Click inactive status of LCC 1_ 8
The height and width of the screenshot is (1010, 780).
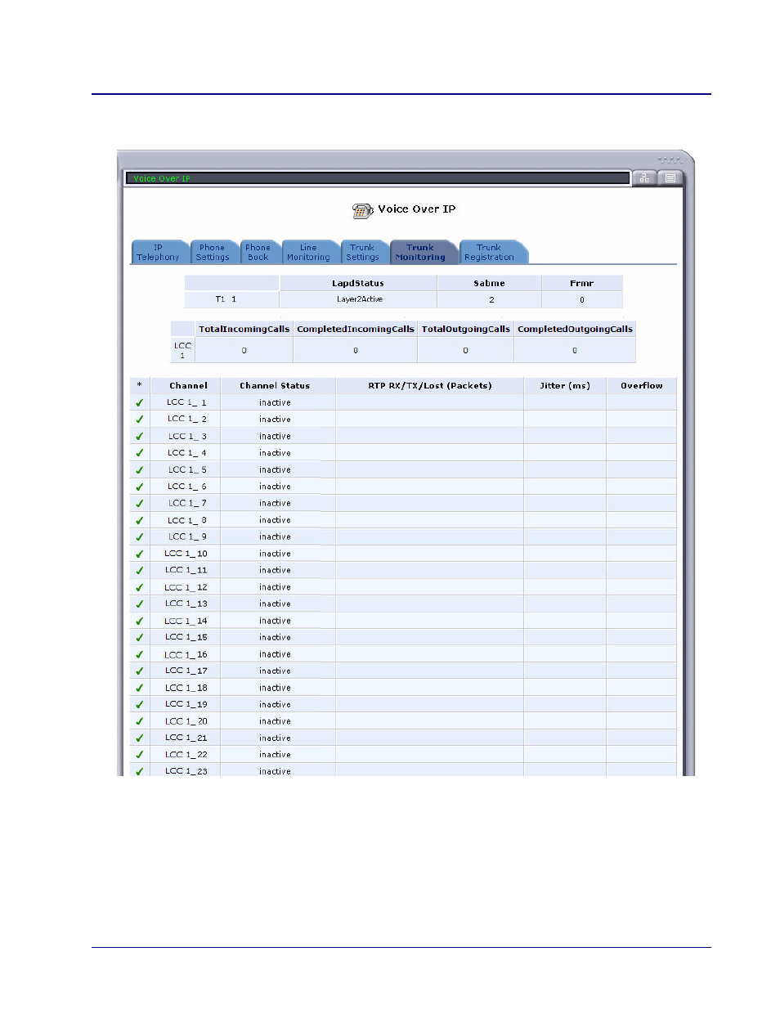pos(275,520)
